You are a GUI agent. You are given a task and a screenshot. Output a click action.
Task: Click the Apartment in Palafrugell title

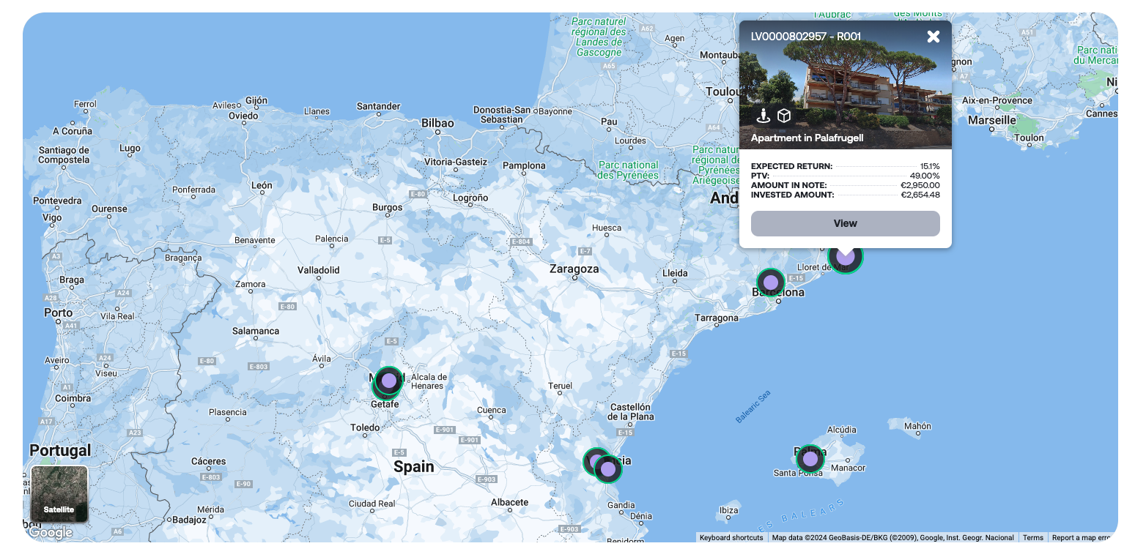[x=807, y=138]
